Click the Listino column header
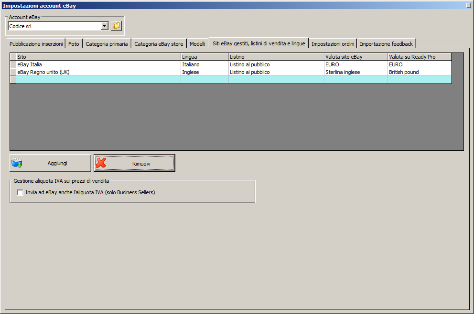 point(276,57)
